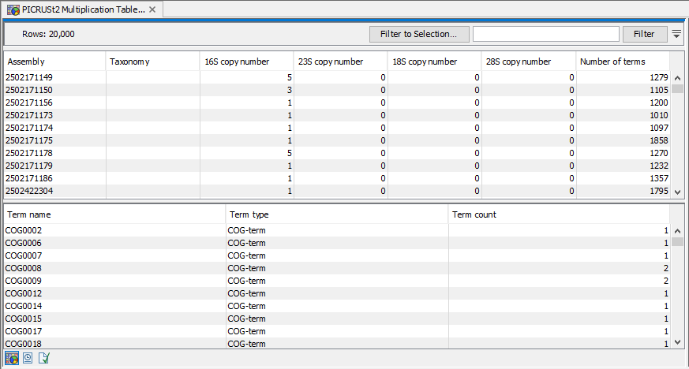Click in the filter text field
The height and width of the screenshot is (369, 689).
click(545, 34)
